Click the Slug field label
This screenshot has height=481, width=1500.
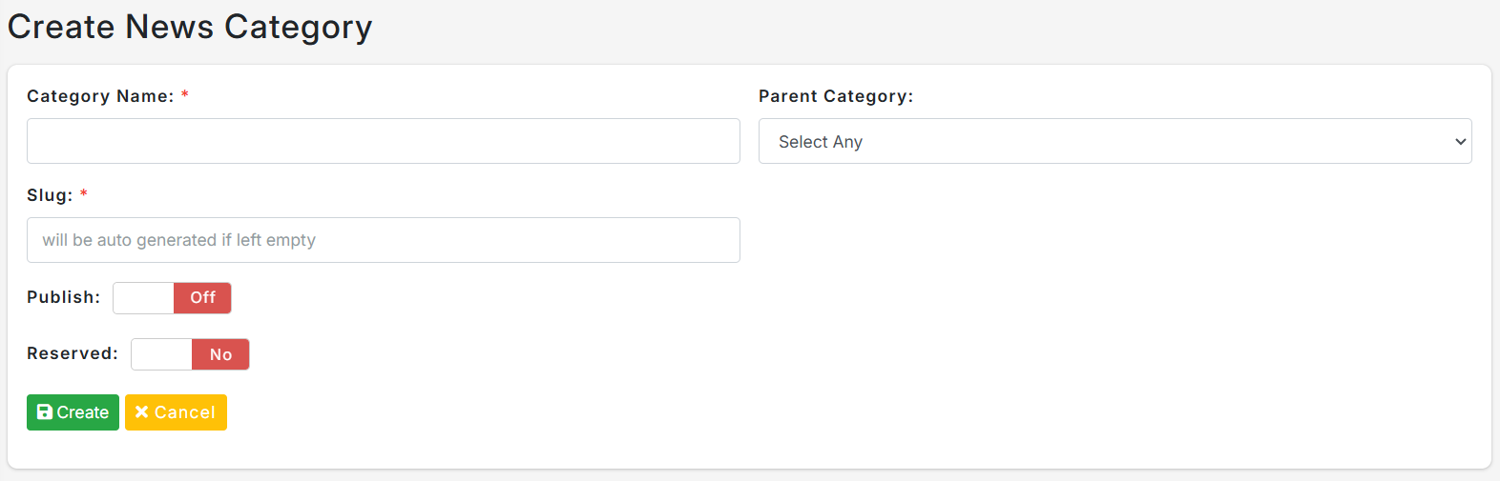pos(50,195)
